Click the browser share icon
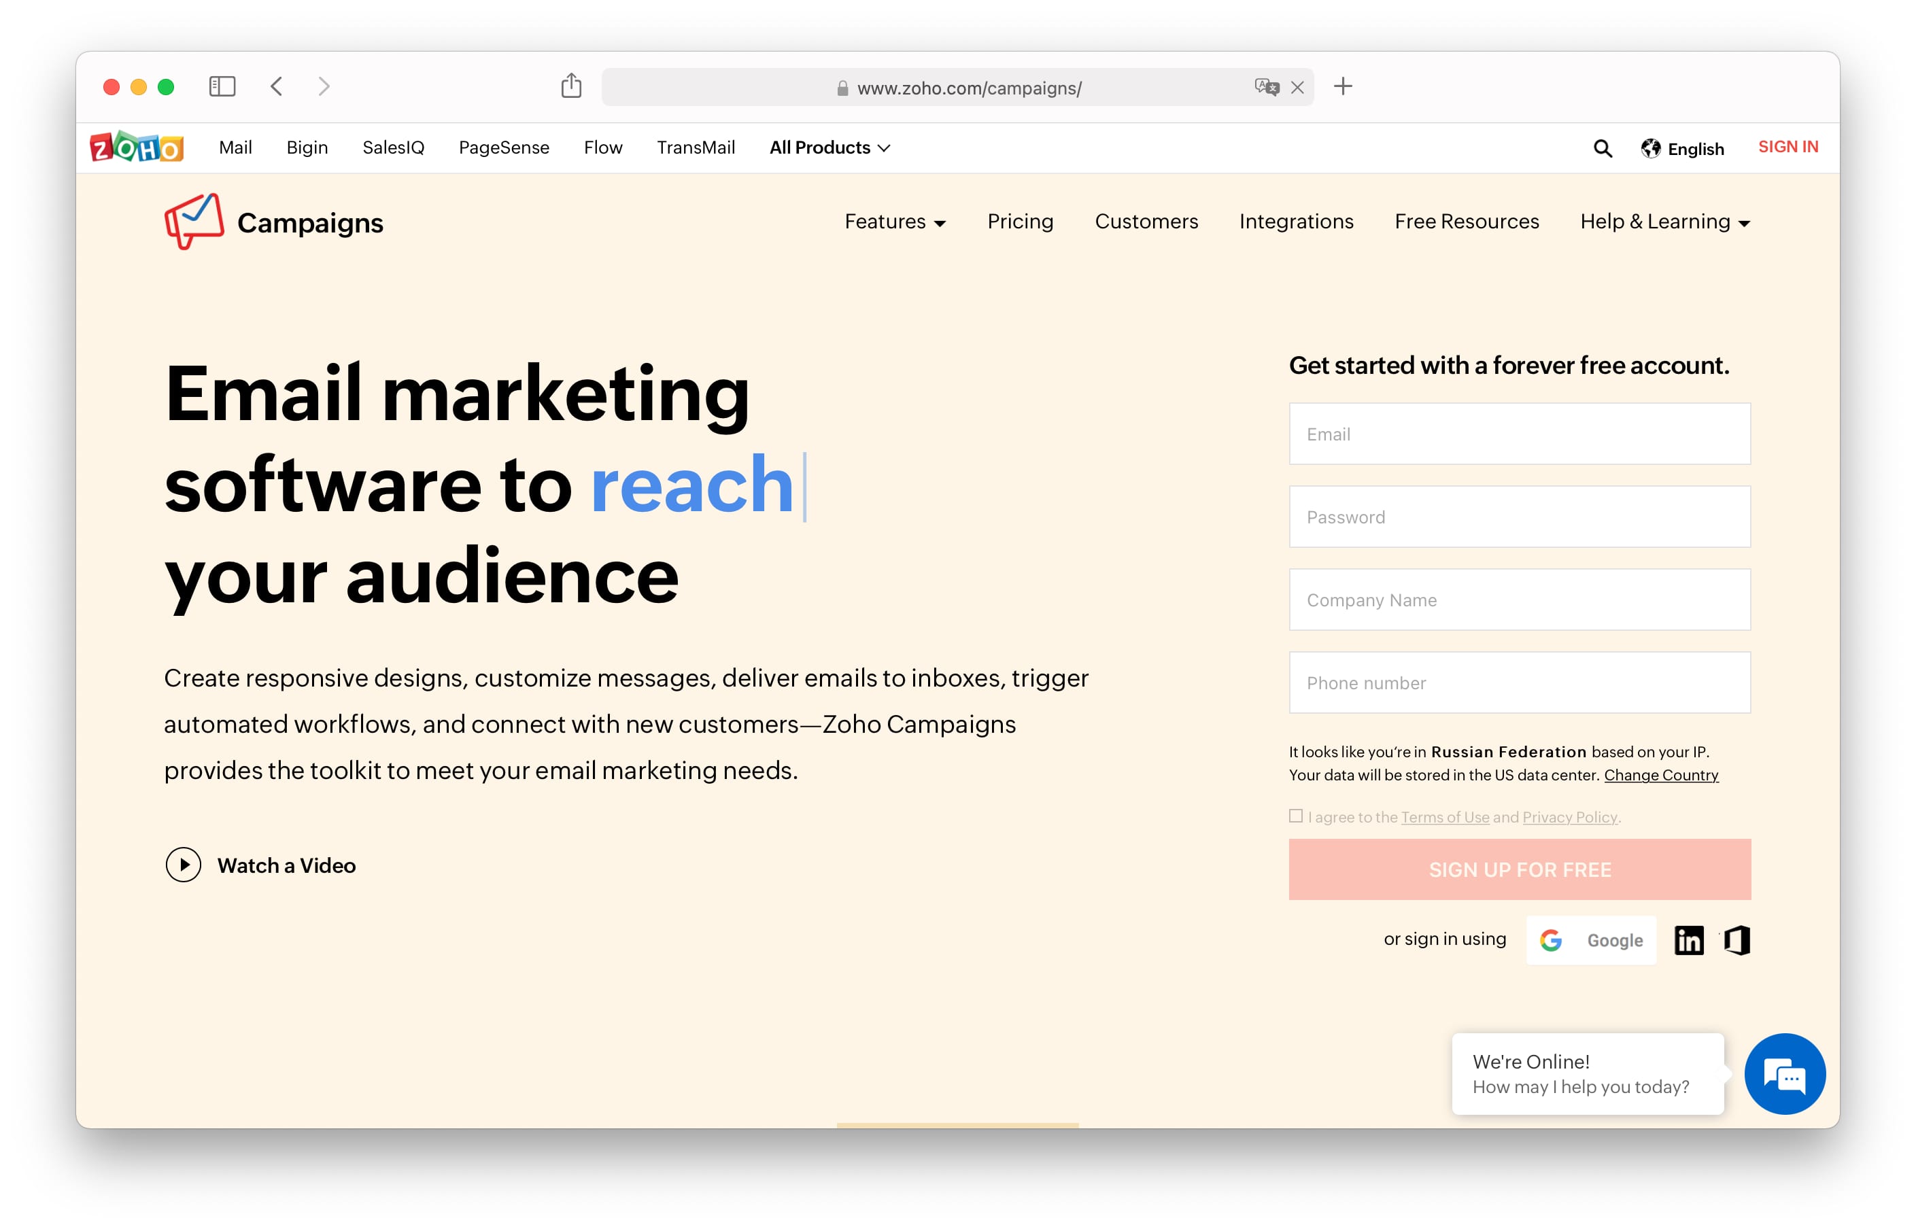This screenshot has width=1916, height=1229. [571, 86]
